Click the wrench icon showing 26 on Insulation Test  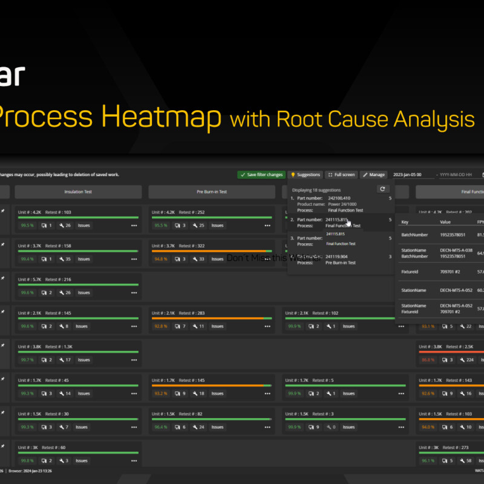(x=64, y=226)
